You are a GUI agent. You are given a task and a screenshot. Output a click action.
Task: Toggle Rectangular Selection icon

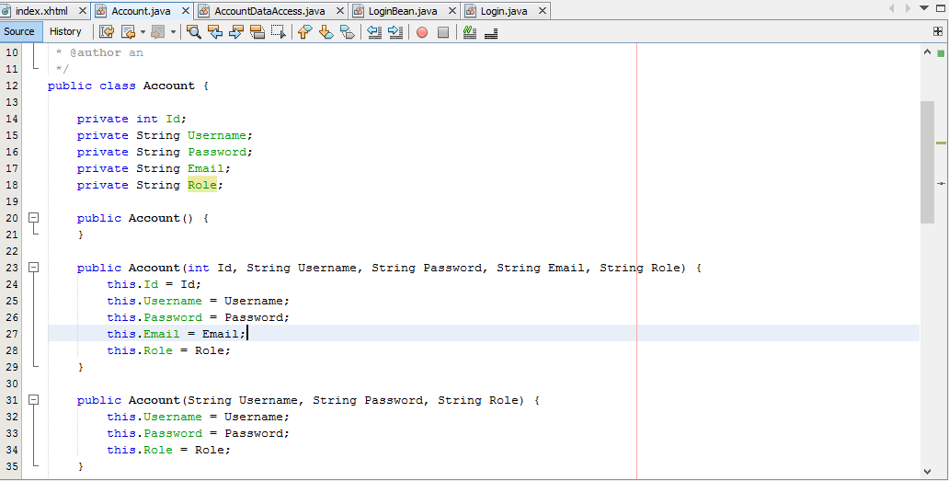click(279, 31)
